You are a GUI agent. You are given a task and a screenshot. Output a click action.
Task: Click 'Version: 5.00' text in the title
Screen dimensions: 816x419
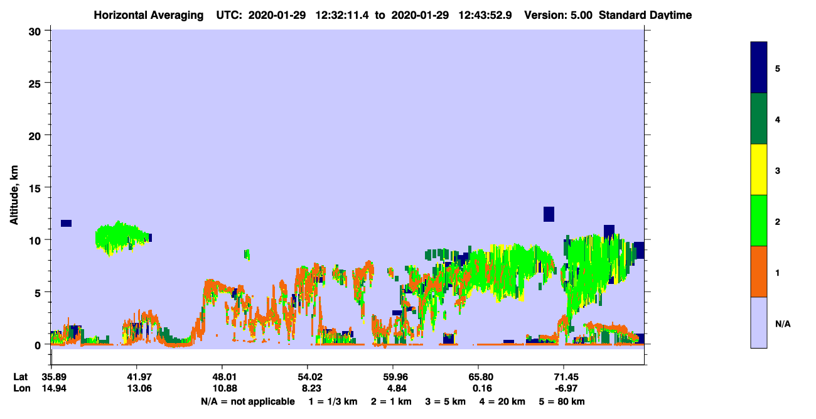[559, 15]
